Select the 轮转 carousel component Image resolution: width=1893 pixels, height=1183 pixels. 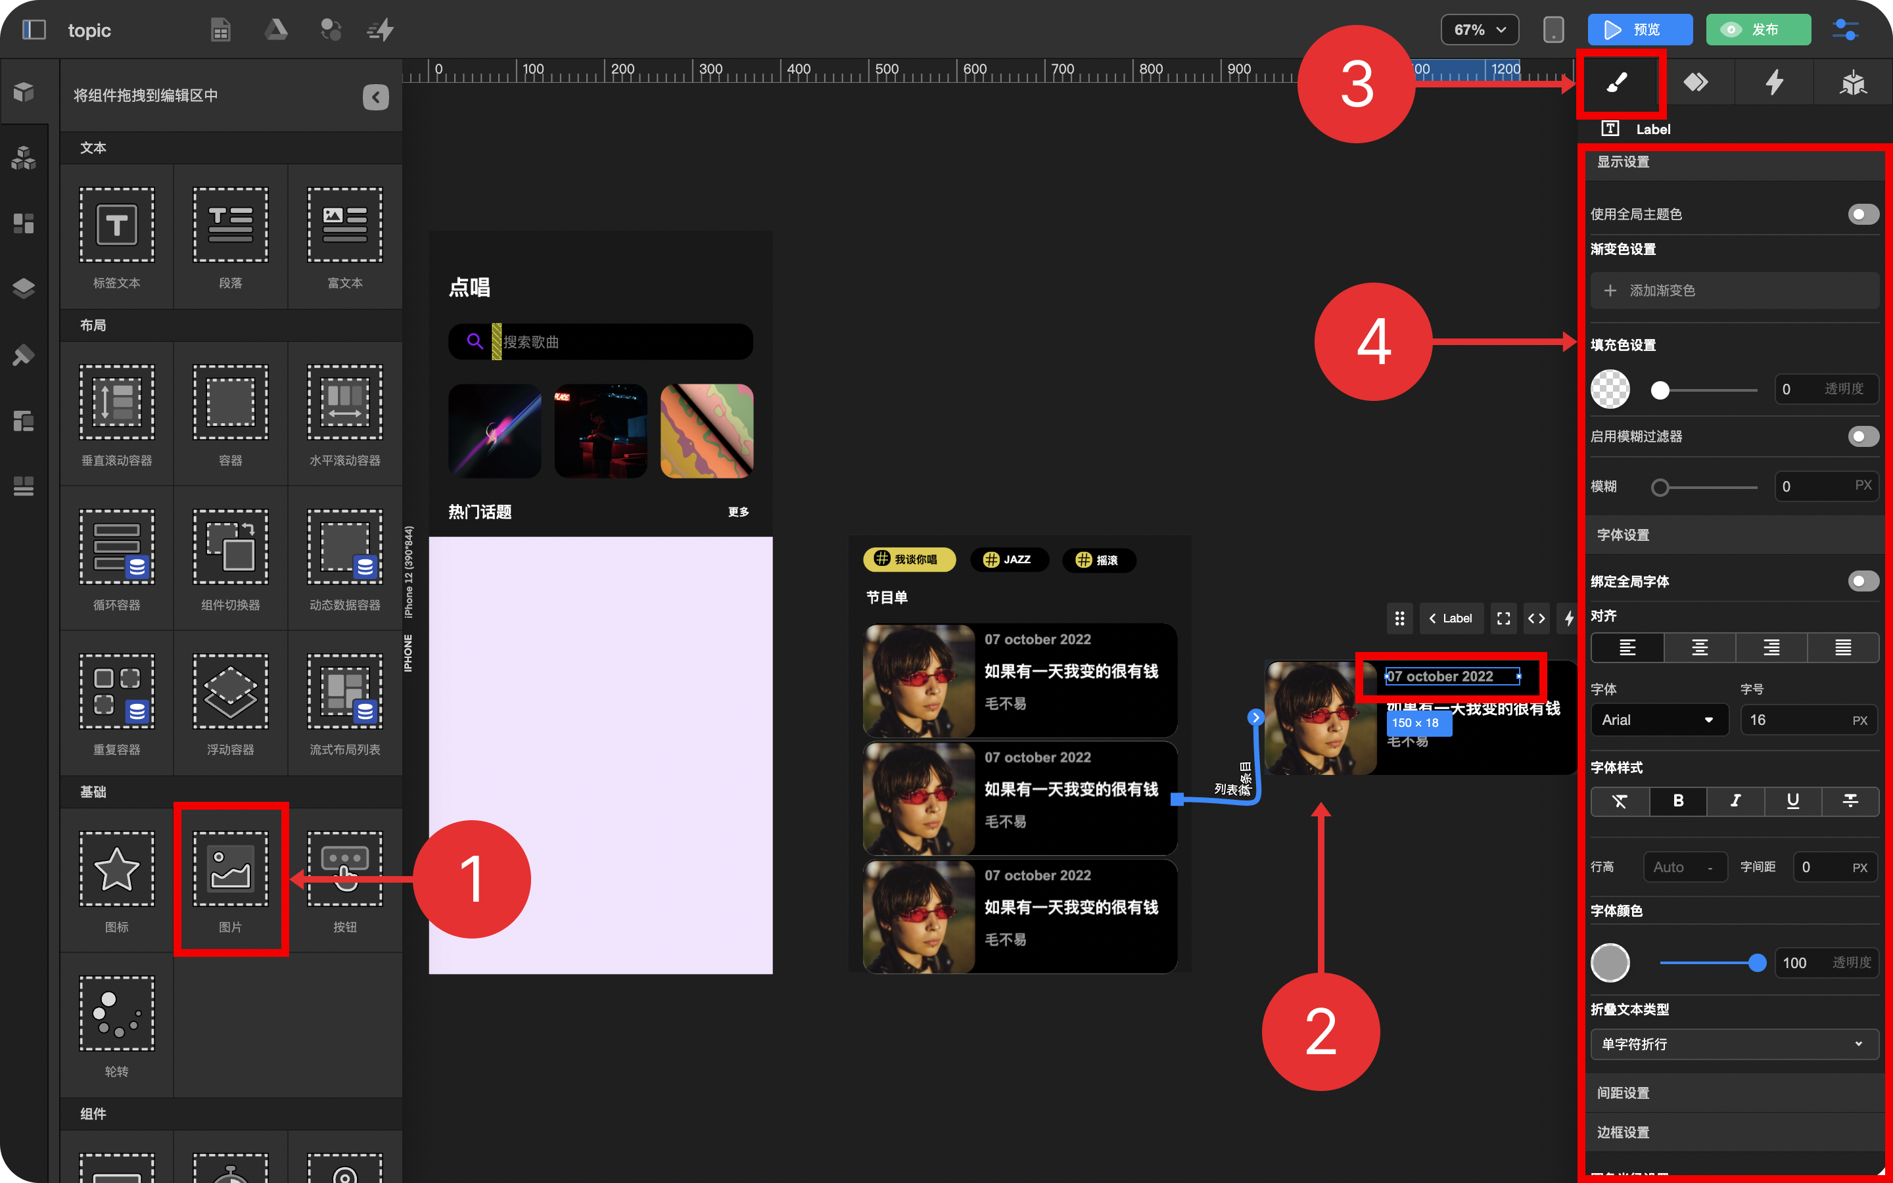point(116,1026)
